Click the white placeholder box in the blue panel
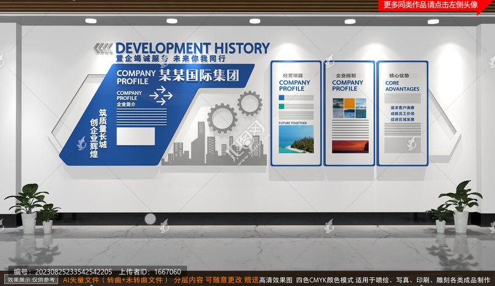The width and height of the screenshot is (495, 286). pyautogui.click(x=136, y=136)
